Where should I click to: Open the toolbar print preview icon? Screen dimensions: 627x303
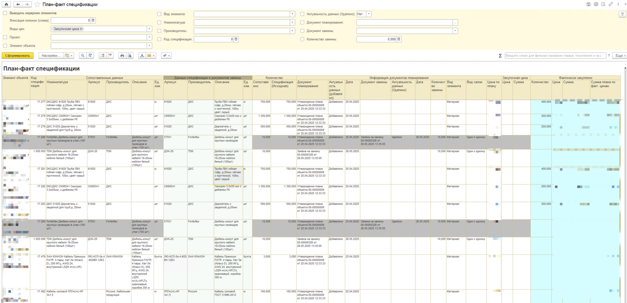pyautogui.click(x=130, y=56)
